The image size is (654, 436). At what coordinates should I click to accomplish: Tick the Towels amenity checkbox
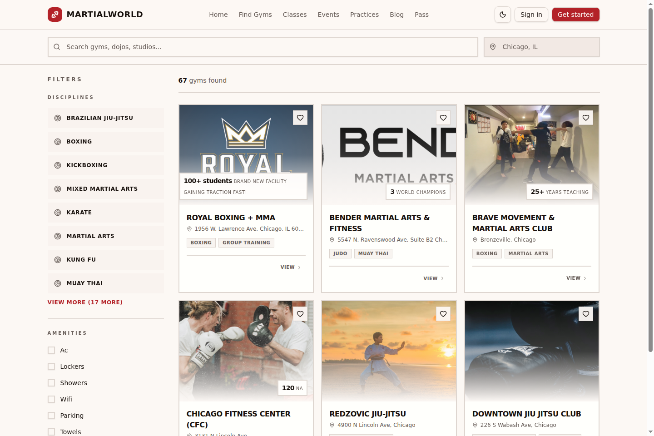(x=51, y=432)
